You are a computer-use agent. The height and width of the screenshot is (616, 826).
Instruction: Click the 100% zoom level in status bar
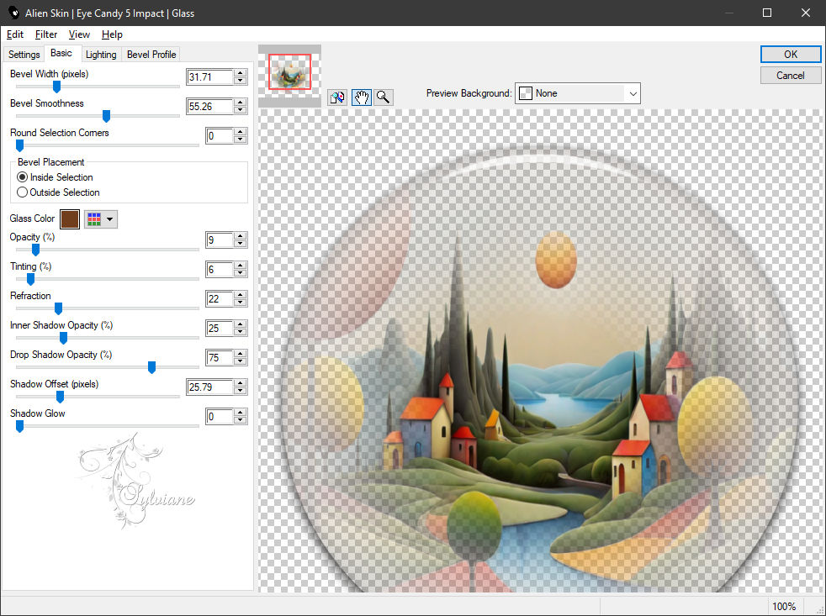784,607
